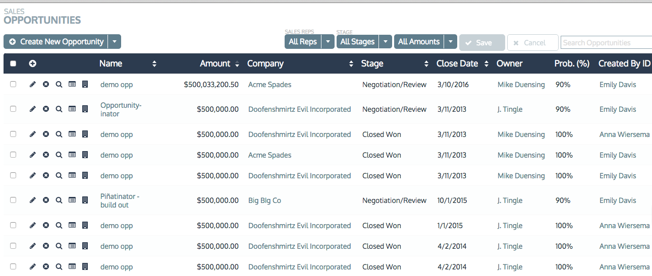Image resolution: width=652 pixels, height=276 pixels.
Task: Click the Search Opportunities input field
Action: 606,43
